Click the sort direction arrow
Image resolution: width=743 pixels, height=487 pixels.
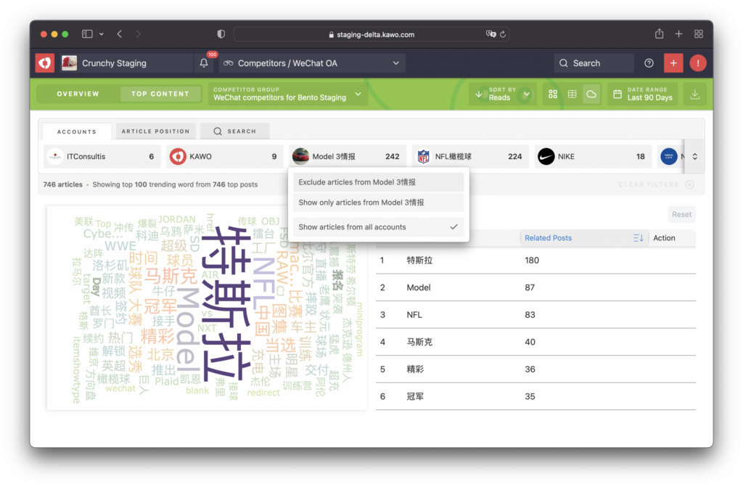click(479, 94)
